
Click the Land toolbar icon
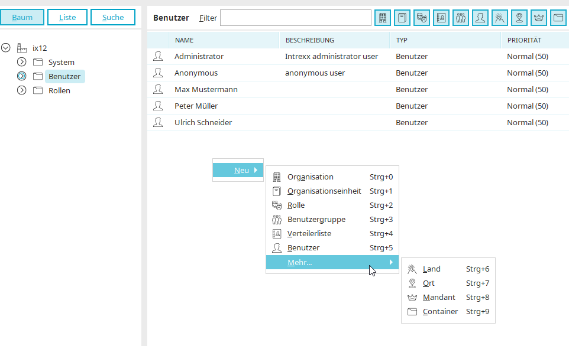[x=500, y=18]
